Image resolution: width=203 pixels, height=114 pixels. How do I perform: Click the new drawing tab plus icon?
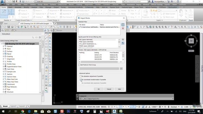[x=55, y=23]
